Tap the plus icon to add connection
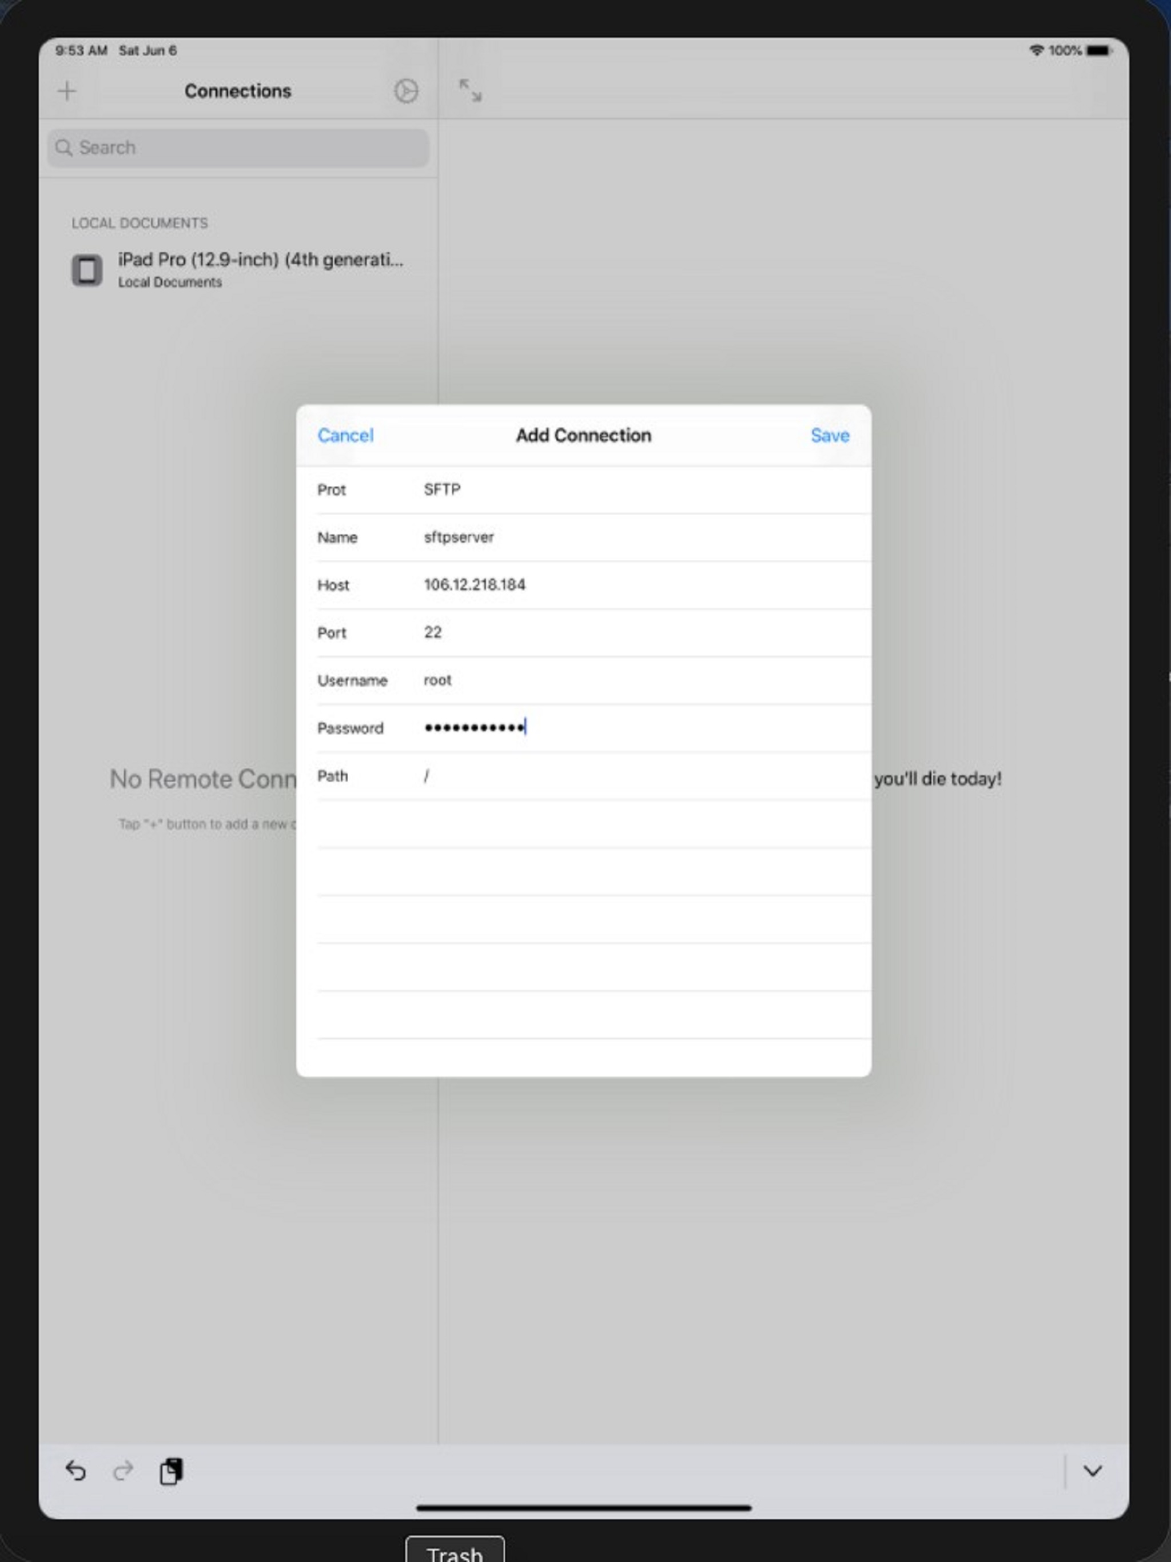This screenshot has height=1562, width=1171. 67,91
